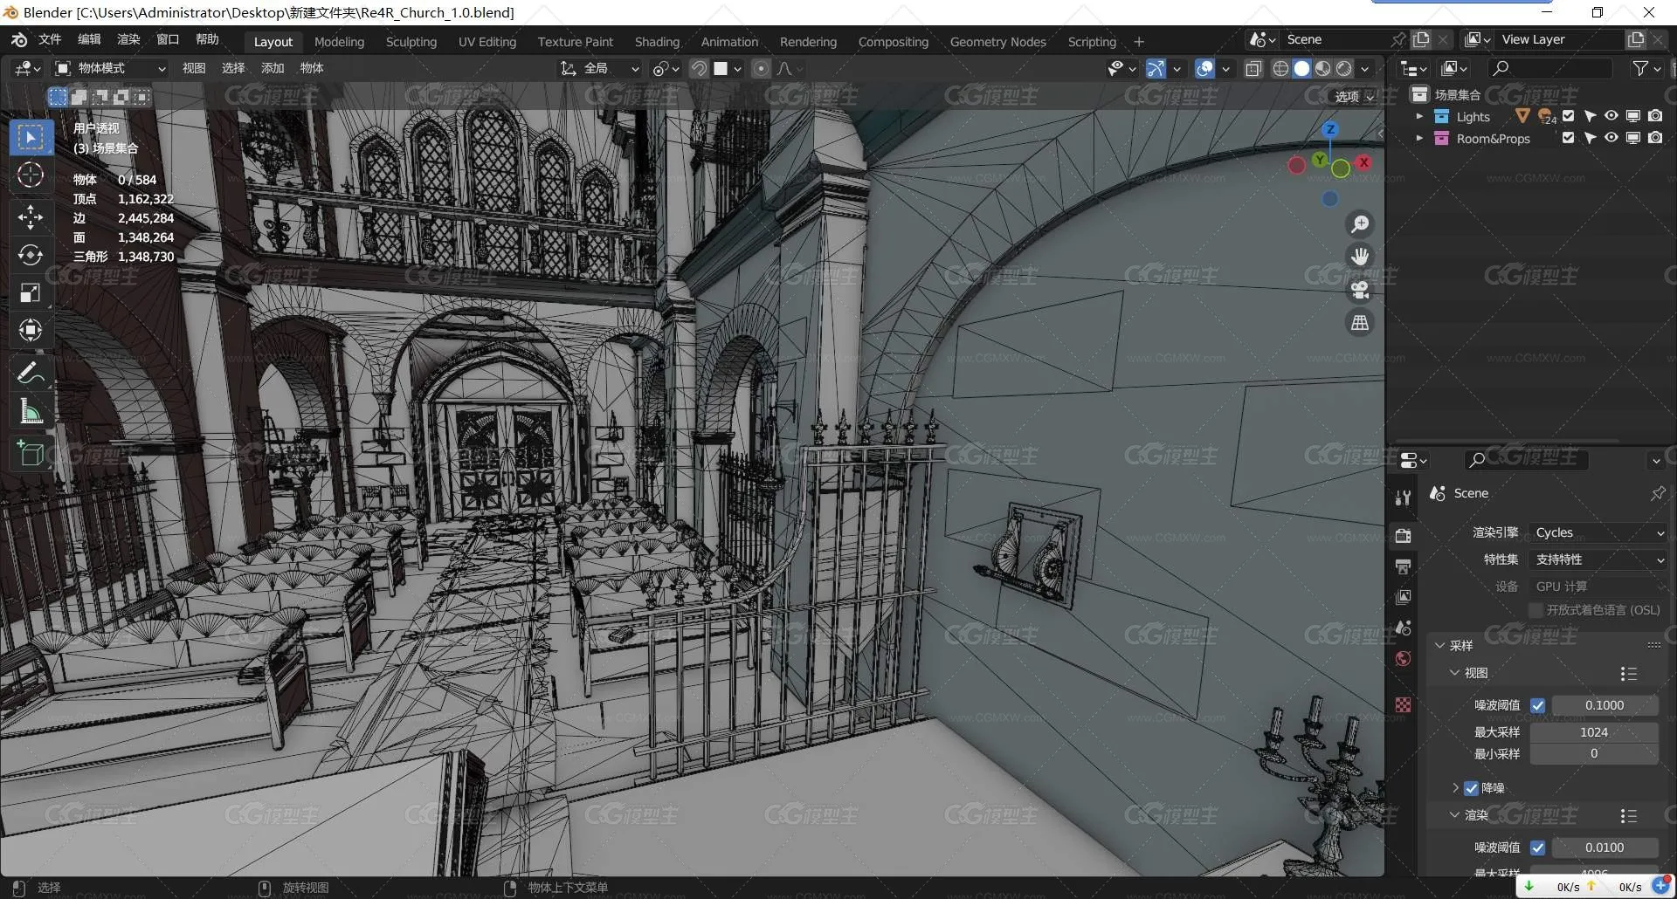Switch perspective/orthographic with grid icon
The image size is (1677, 899).
coord(1360,323)
